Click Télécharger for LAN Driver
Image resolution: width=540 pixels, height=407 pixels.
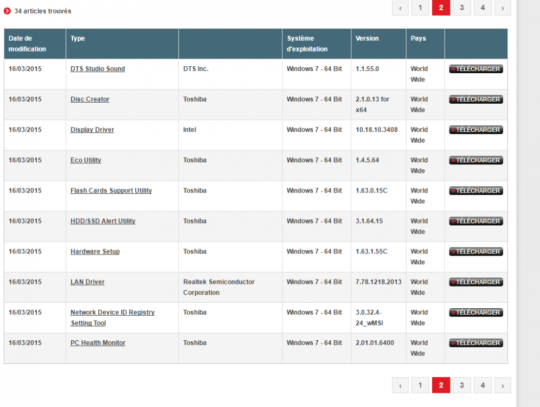[476, 282]
